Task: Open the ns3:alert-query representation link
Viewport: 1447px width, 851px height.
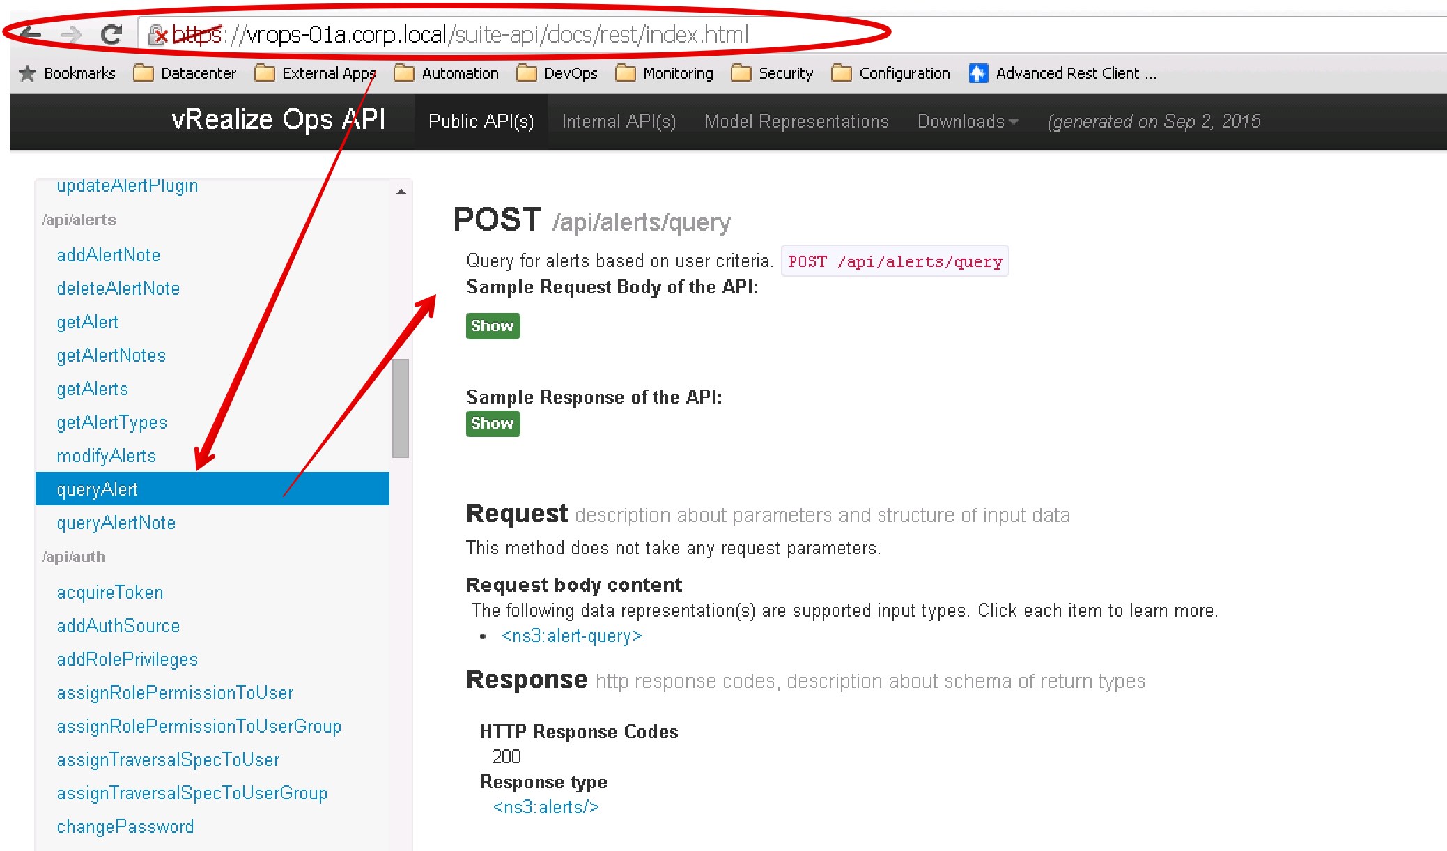Action: tap(571, 636)
